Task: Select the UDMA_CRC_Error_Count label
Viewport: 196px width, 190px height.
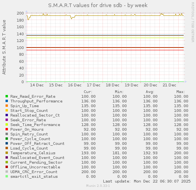Action: pyautogui.click(x=34, y=172)
